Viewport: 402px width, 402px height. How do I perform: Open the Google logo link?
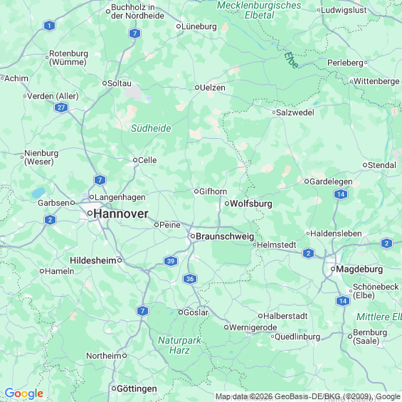coord(24,393)
